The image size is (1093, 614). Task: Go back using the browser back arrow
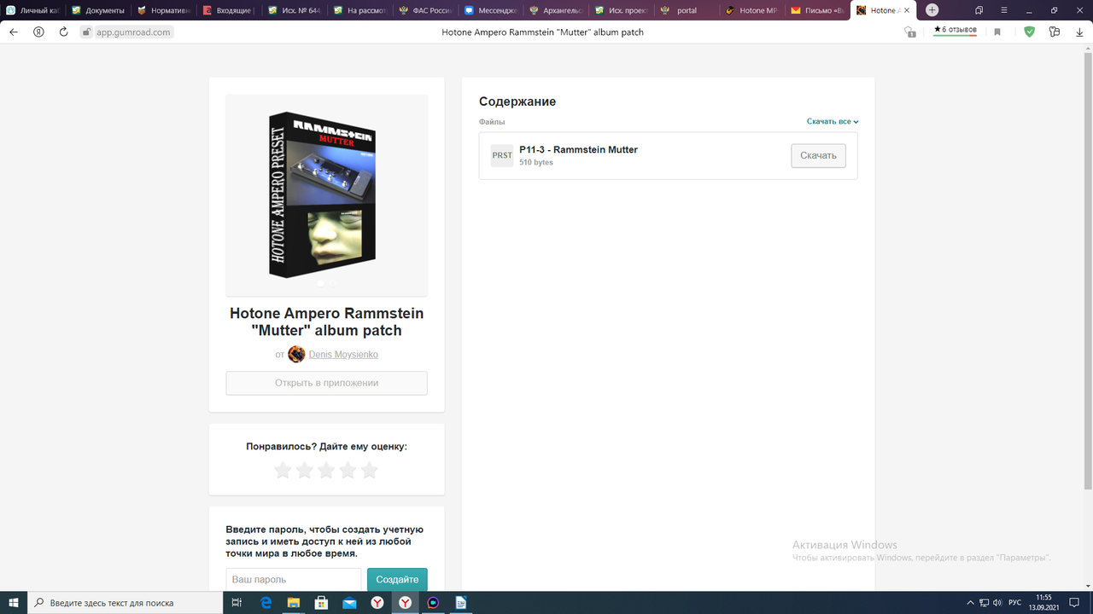point(14,32)
